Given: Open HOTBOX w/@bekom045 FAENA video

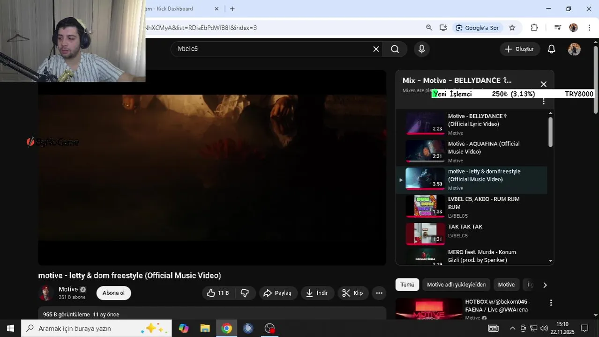Looking at the screenshot, I should click(498, 306).
